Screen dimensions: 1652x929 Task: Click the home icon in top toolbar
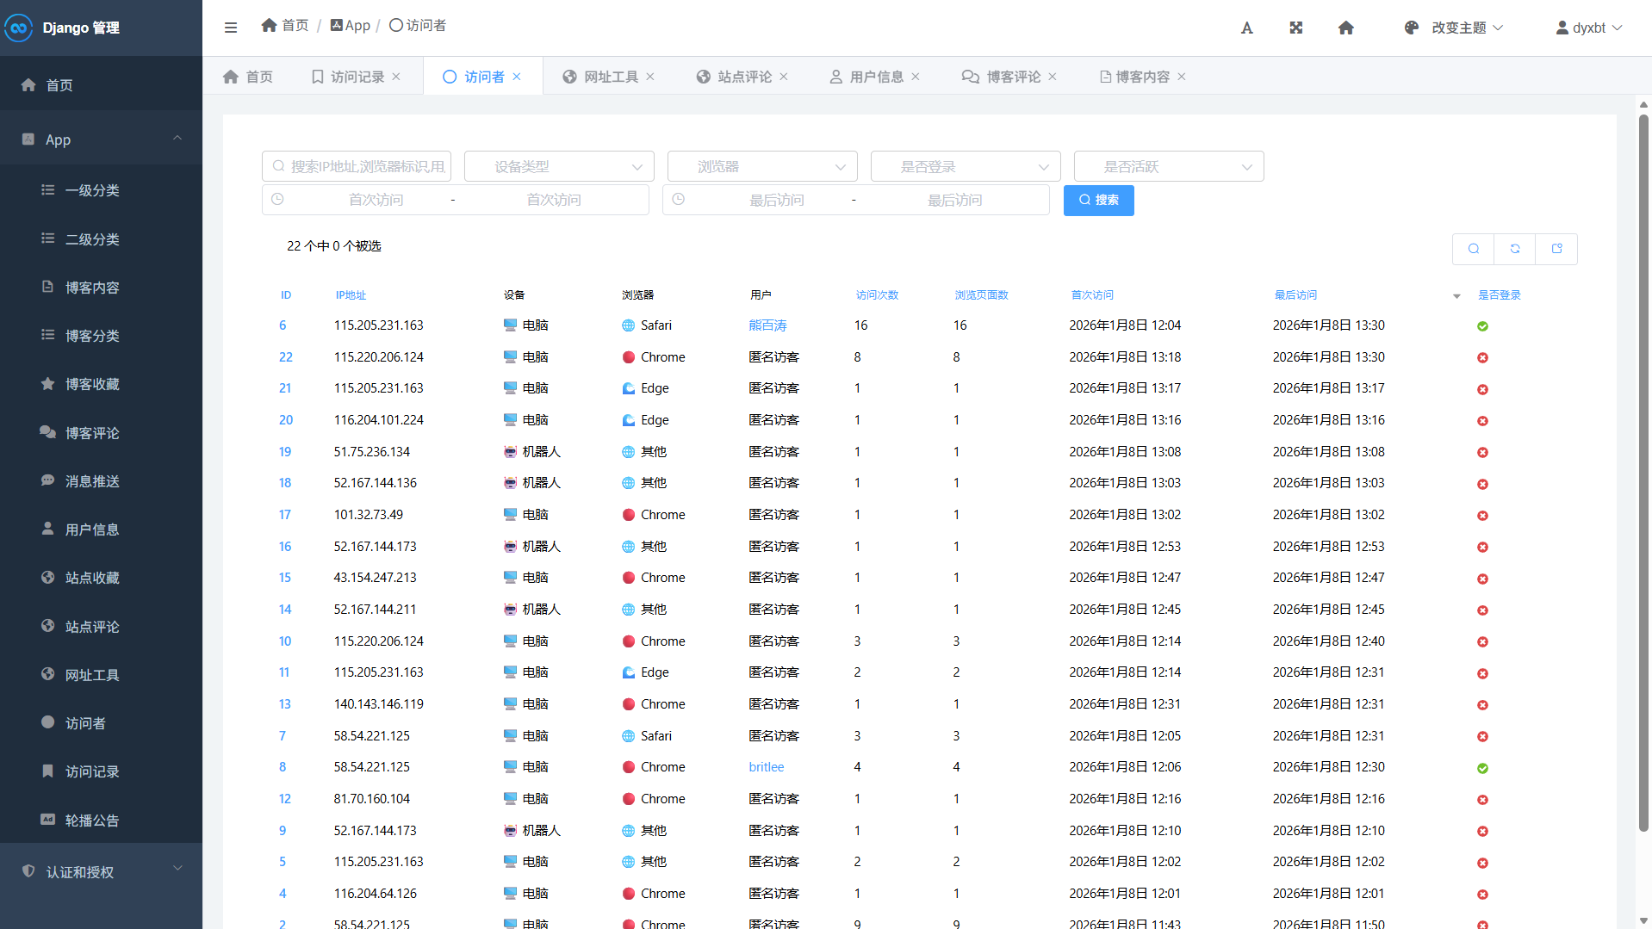pos(1345,28)
